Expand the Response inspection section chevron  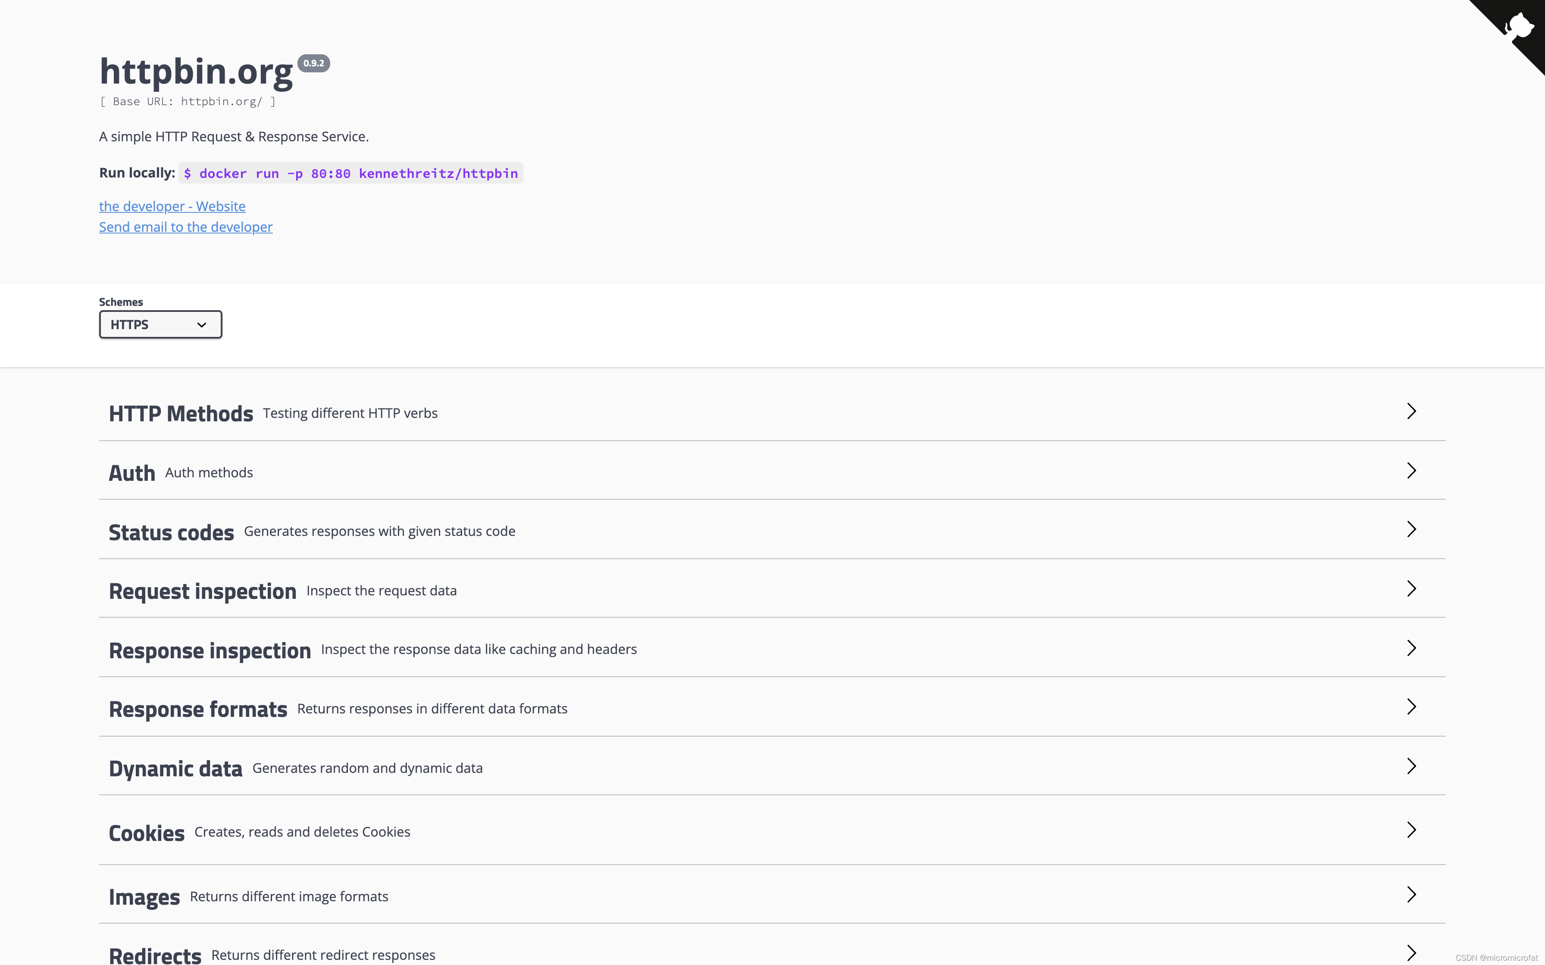point(1411,648)
